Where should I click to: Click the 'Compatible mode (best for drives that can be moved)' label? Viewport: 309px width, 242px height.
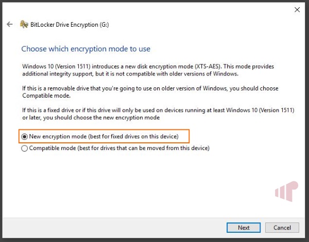click(x=119, y=148)
